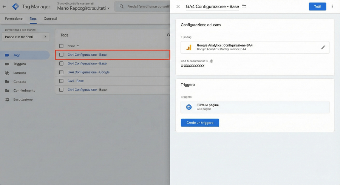Click the Tag Manager diamond logo
The height and width of the screenshot is (185, 340).
[15, 6]
